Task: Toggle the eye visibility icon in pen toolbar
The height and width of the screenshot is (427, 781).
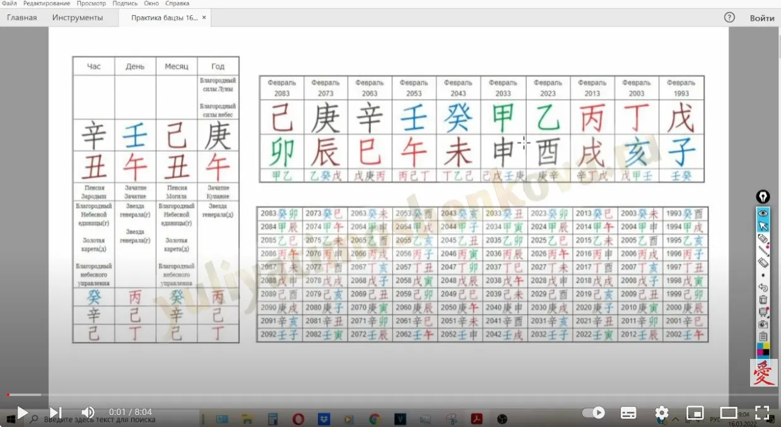Action: pyautogui.click(x=763, y=213)
